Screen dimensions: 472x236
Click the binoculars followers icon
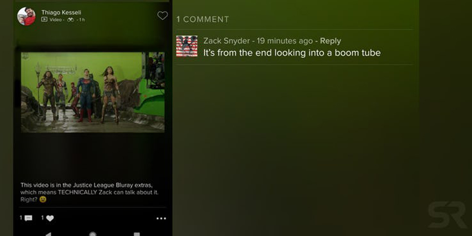pos(70,19)
